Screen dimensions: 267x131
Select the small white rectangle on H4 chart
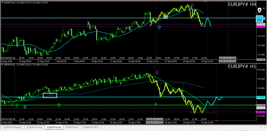tap(165, 17)
